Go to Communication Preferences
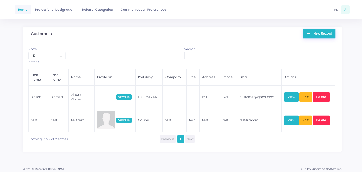 click(x=143, y=9)
